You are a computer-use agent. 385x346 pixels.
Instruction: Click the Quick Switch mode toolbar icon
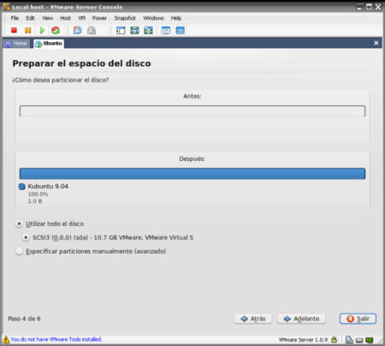coord(148,30)
